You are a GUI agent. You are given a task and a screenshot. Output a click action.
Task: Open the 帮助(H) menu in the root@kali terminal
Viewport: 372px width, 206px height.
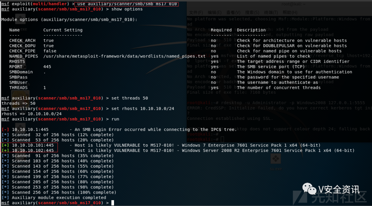290,12
